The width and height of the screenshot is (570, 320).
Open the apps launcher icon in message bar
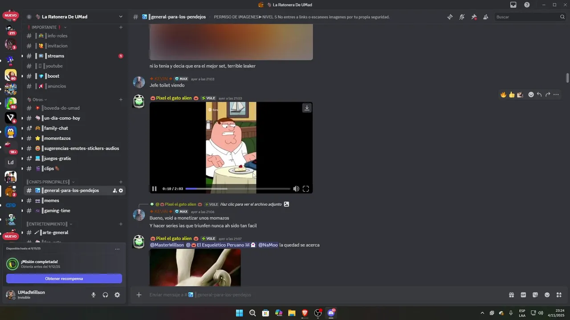(559, 295)
